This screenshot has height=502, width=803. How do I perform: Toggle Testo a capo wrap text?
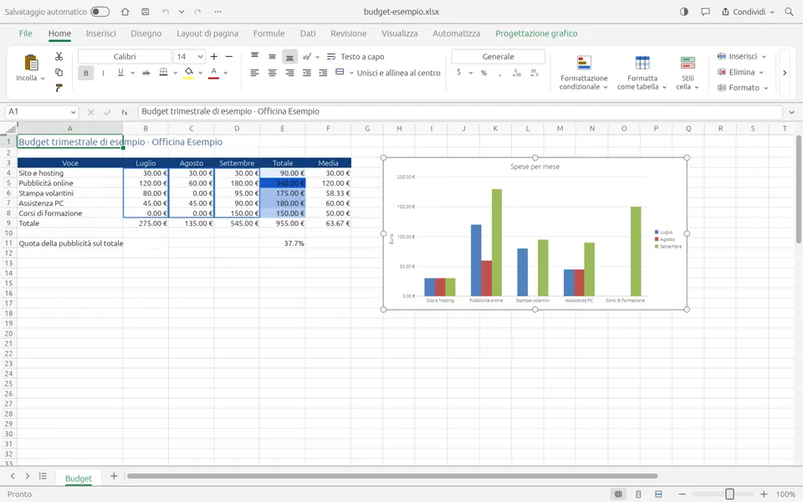click(x=355, y=56)
